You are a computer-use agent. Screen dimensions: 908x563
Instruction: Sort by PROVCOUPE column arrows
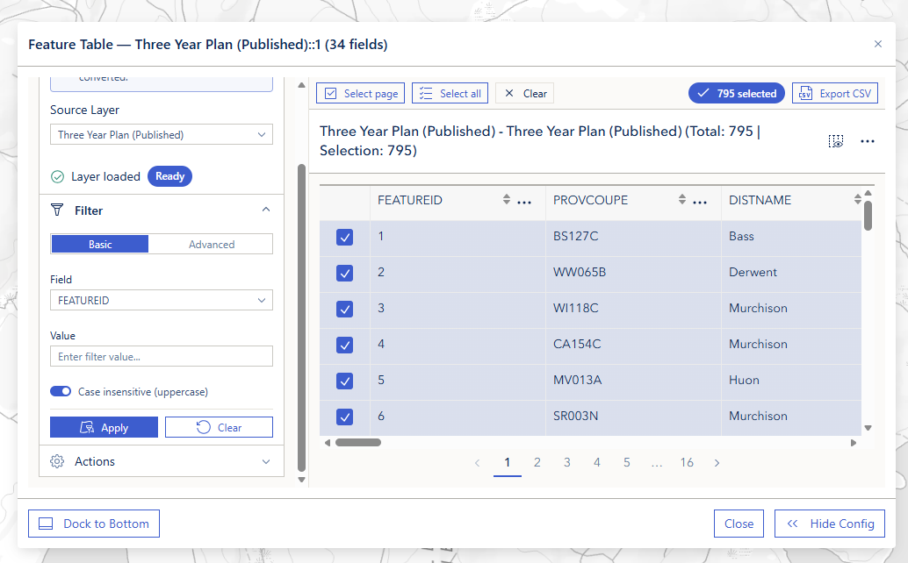(x=682, y=199)
